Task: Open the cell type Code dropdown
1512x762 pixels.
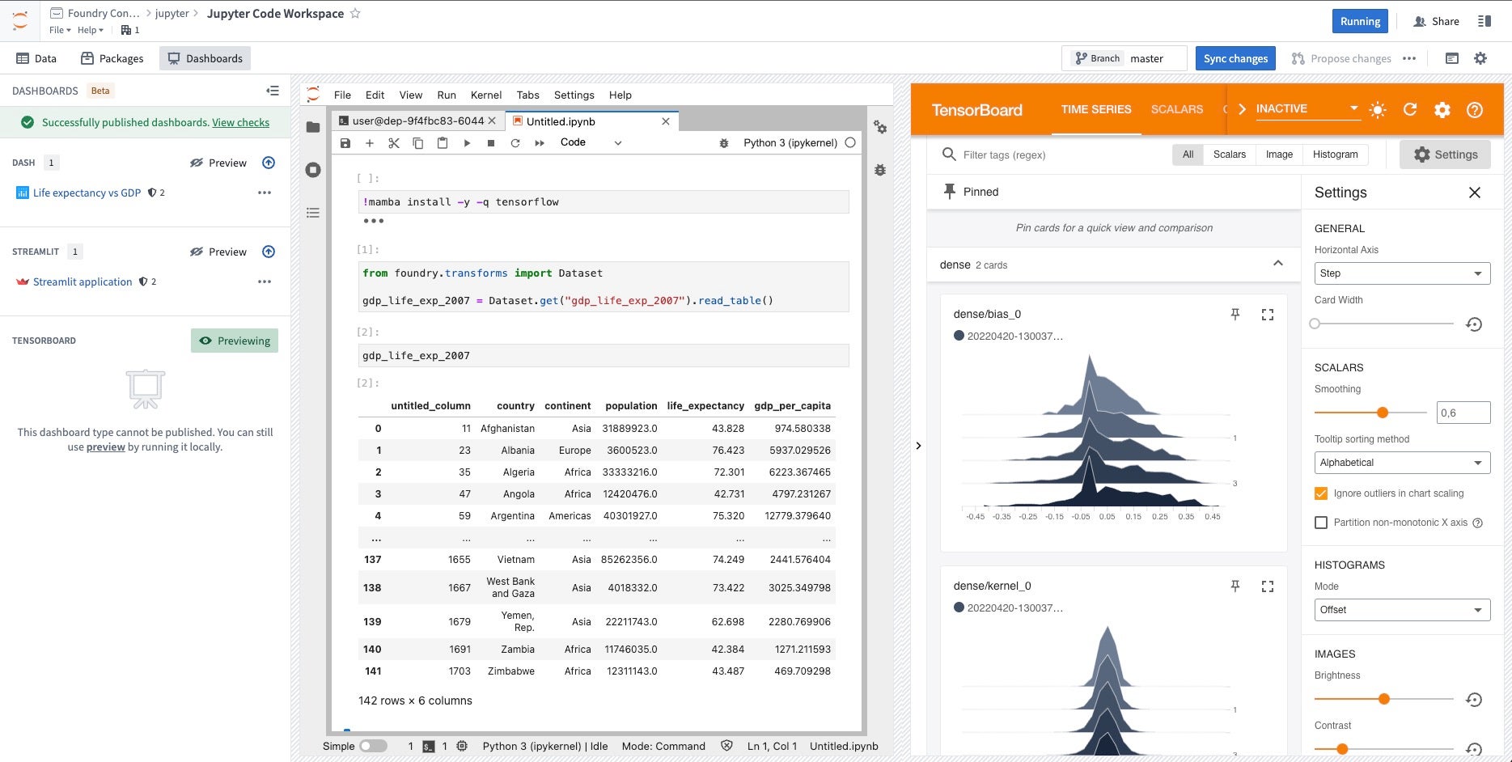Action: (x=591, y=142)
